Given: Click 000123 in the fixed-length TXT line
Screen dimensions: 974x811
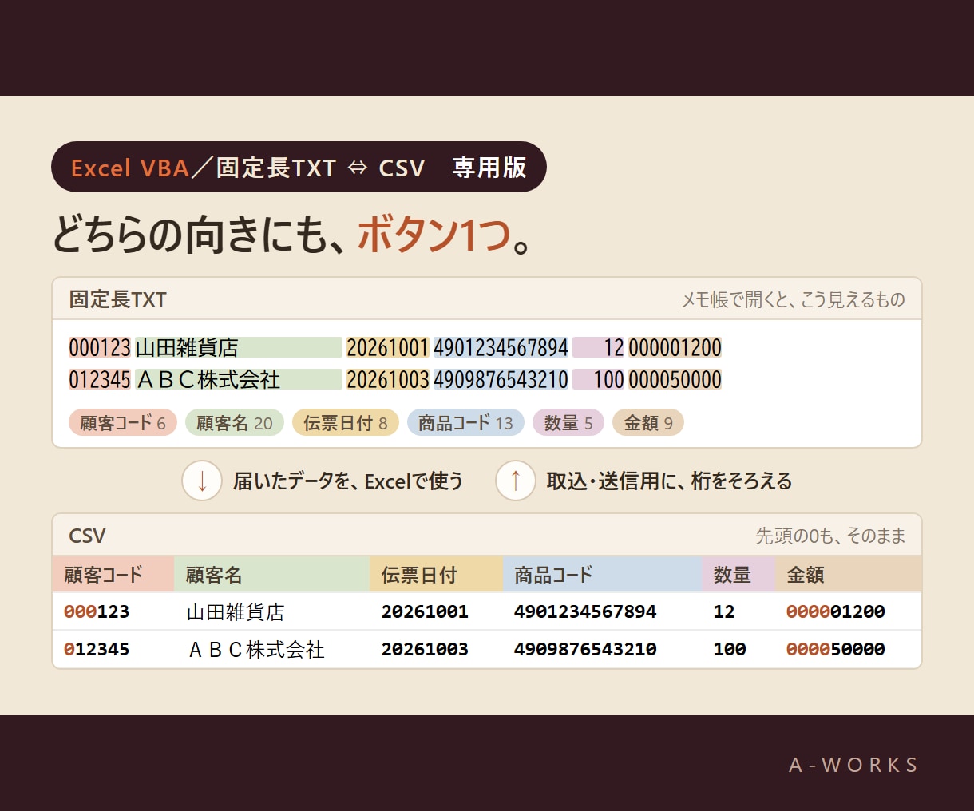Looking at the screenshot, I should 100,347.
